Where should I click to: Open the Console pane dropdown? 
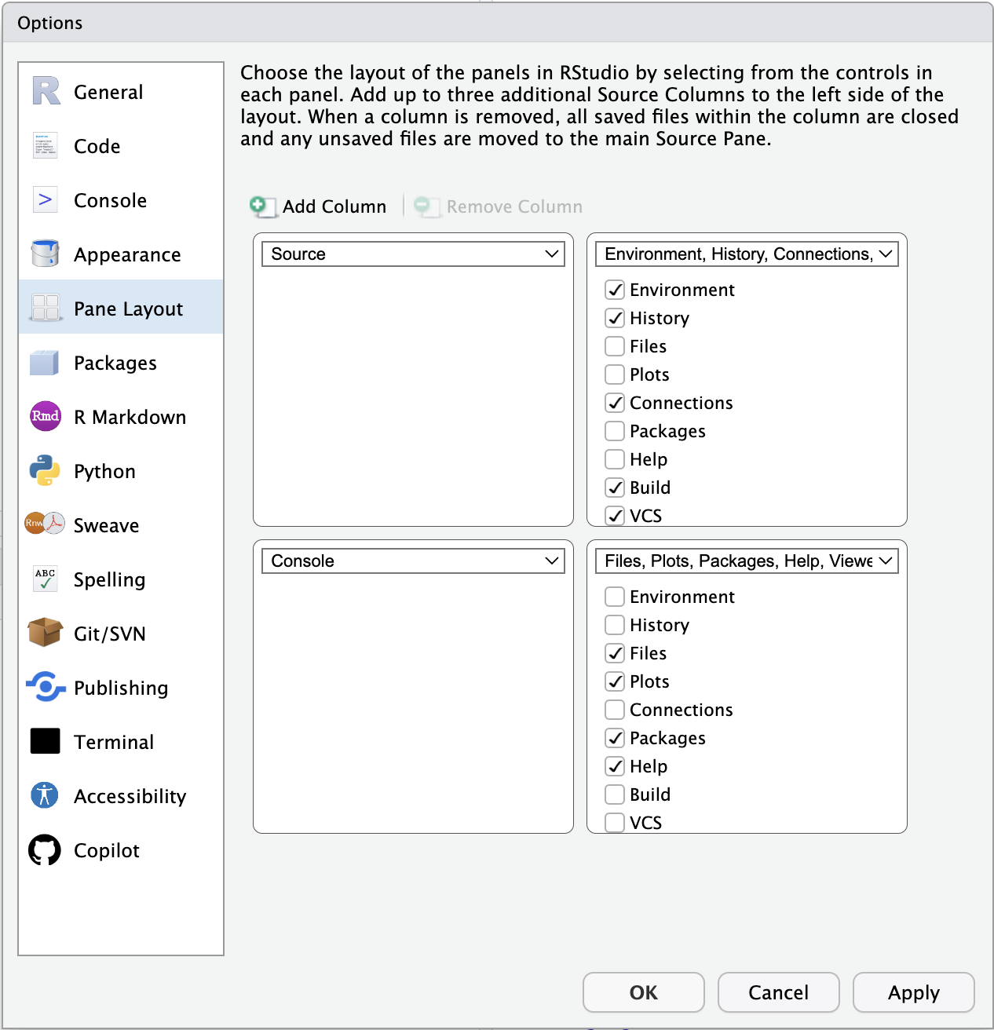pyautogui.click(x=413, y=561)
